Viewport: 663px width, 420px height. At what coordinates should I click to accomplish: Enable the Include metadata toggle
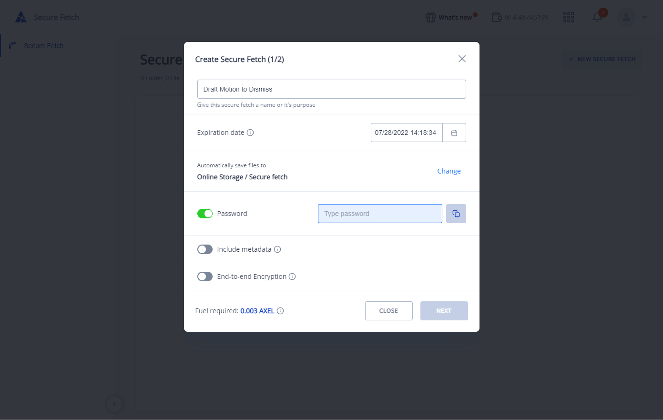[x=205, y=249]
